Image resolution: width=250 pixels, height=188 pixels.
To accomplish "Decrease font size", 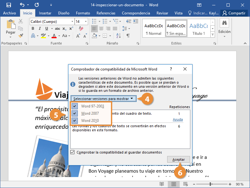I will (x=85, y=36).
